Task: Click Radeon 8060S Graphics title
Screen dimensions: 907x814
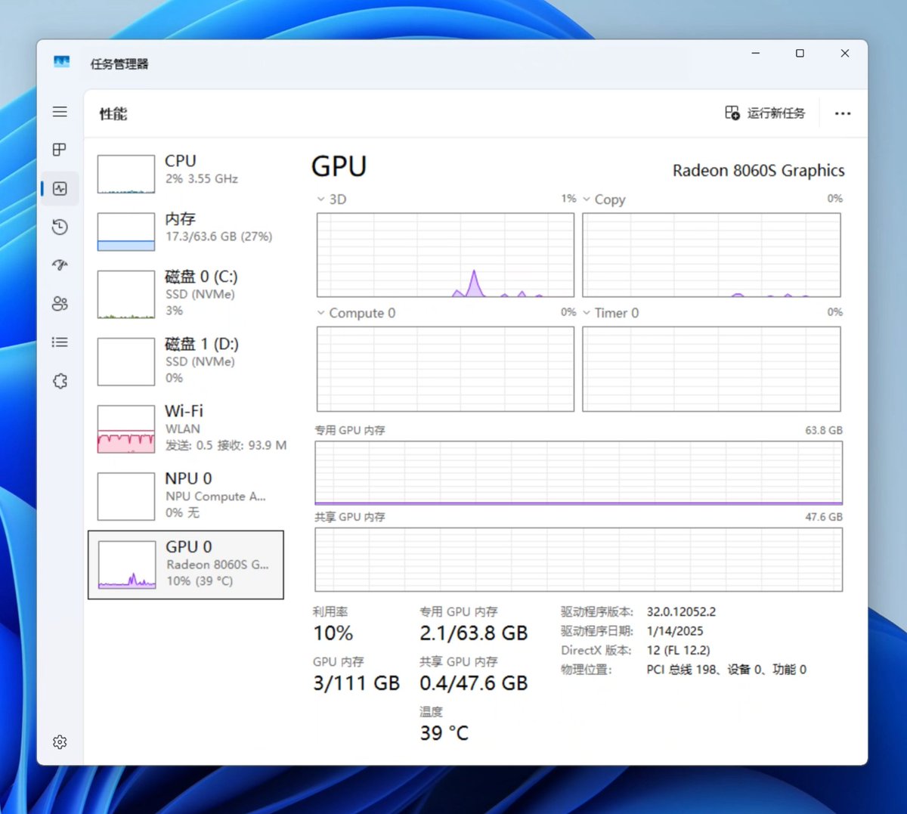Action: 759,171
